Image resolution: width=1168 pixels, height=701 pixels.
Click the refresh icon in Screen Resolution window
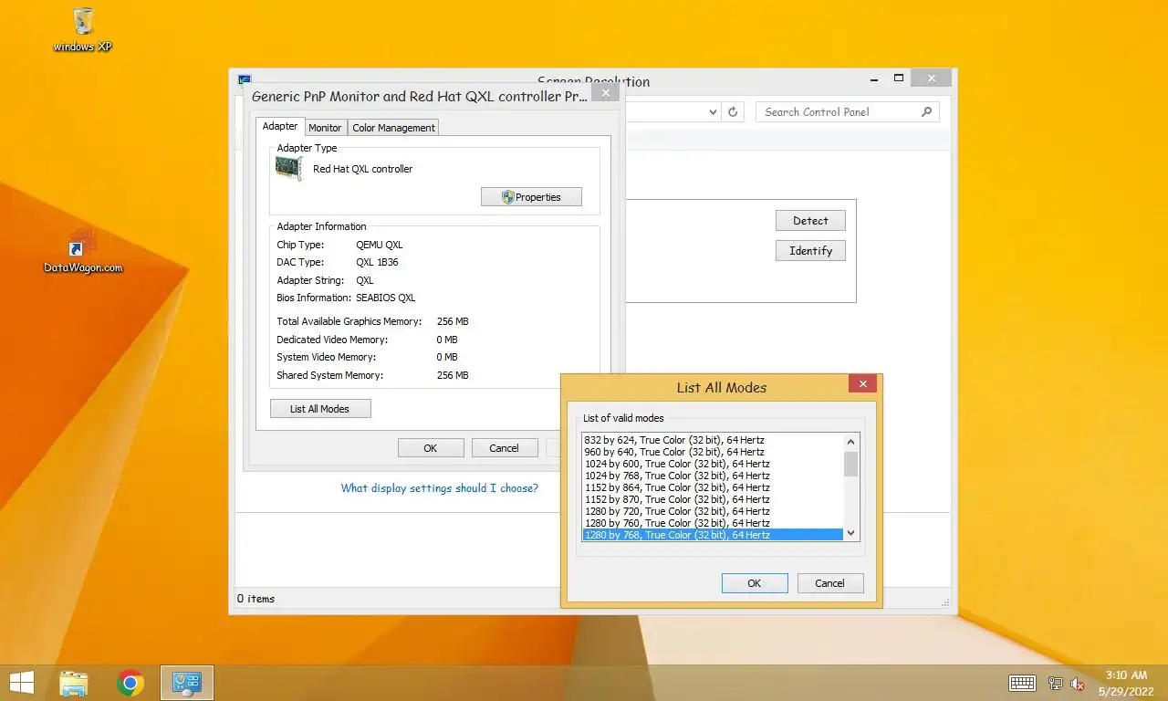[x=733, y=111]
